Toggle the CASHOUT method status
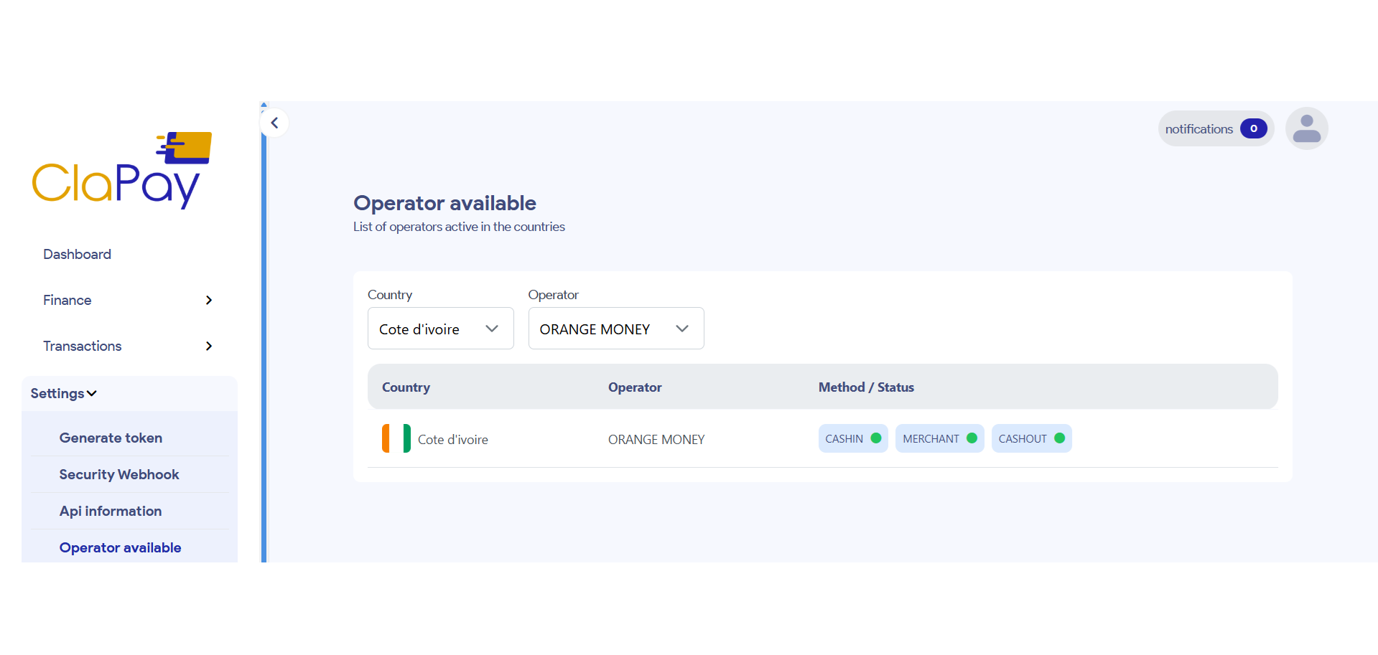Image resolution: width=1378 pixels, height=655 pixels. 1031,438
